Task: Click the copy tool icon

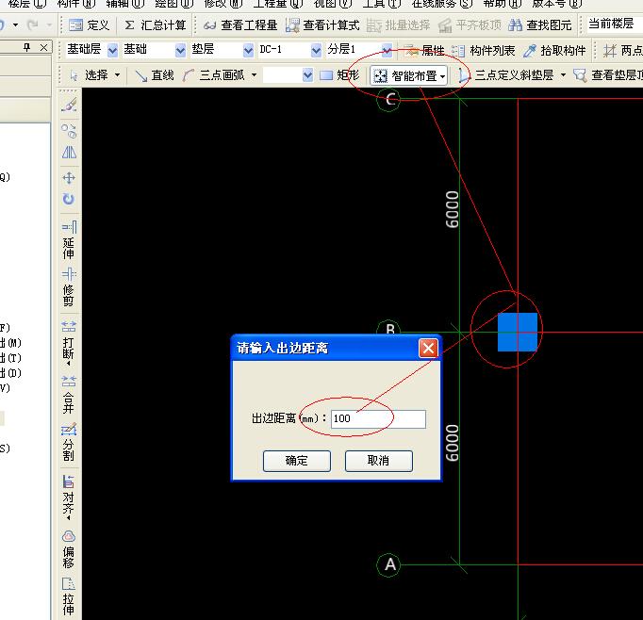Action: (x=69, y=131)
